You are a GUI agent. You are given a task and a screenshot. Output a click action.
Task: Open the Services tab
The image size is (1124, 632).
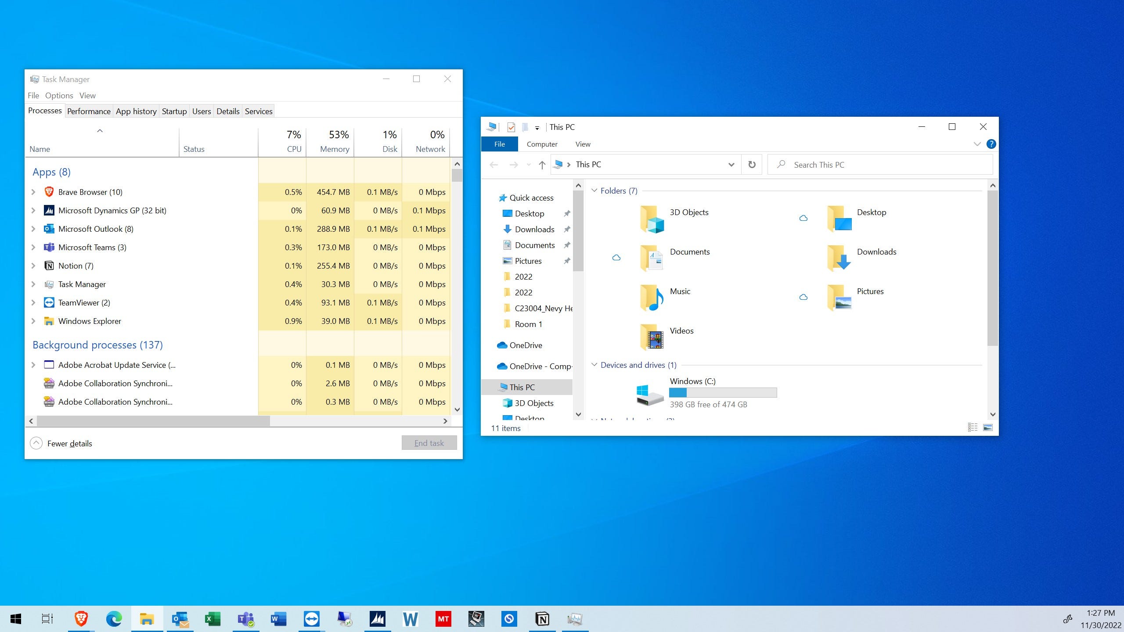(259, 111)
